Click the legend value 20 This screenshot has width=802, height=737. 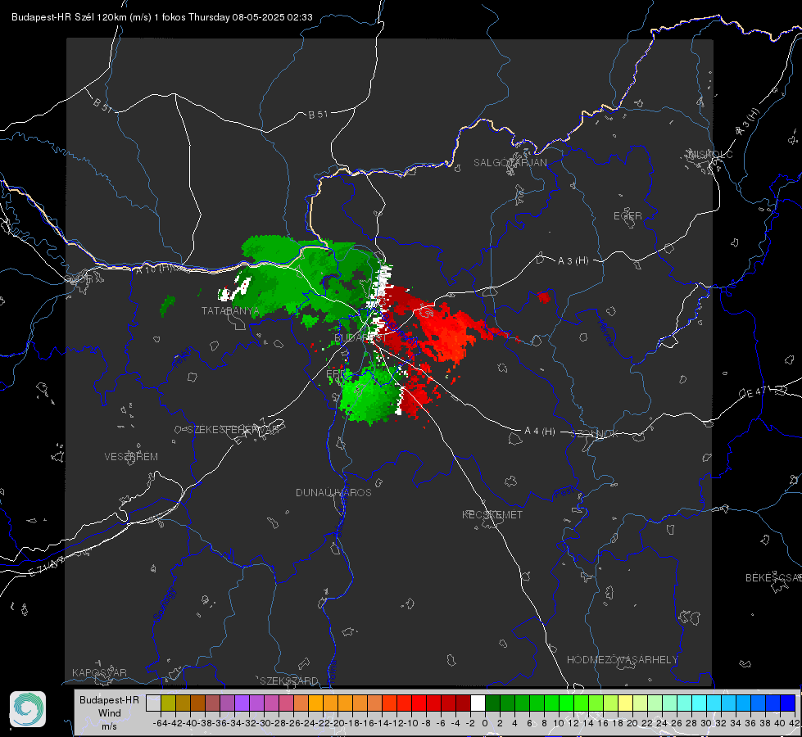point(632,723)
